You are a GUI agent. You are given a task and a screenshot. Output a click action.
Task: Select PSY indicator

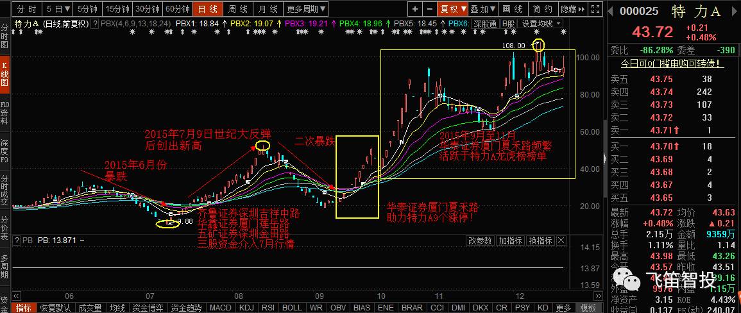click(522, 308)
